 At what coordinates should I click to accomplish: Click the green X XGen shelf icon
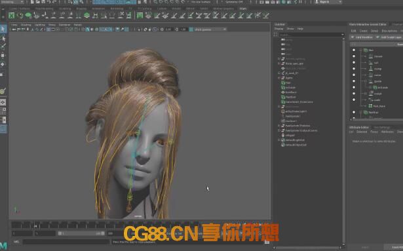pyautogui.click(x=12, y=16)
